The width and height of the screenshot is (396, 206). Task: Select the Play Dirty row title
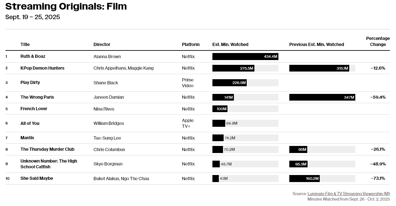click(30, 82)
